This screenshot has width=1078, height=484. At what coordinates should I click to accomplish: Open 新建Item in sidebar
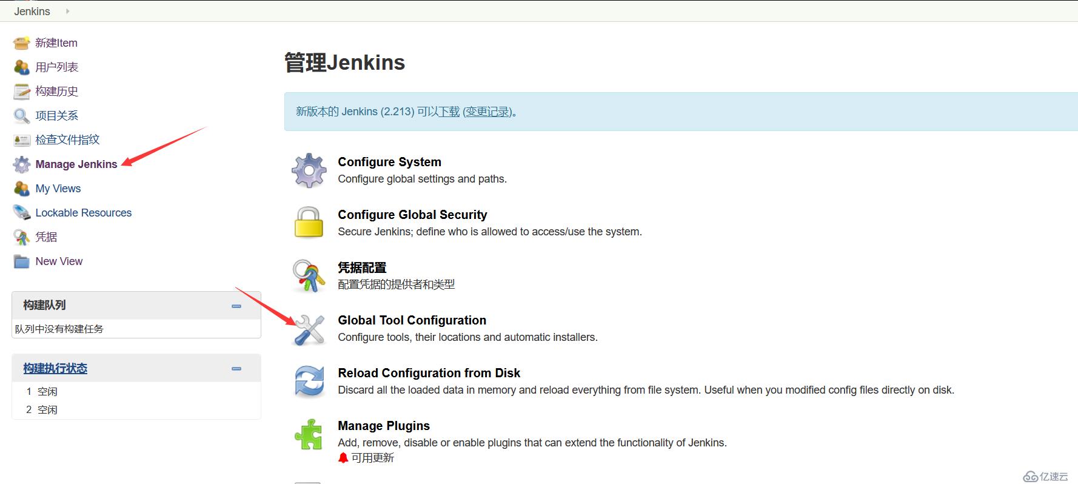click(x=56, y=43)
